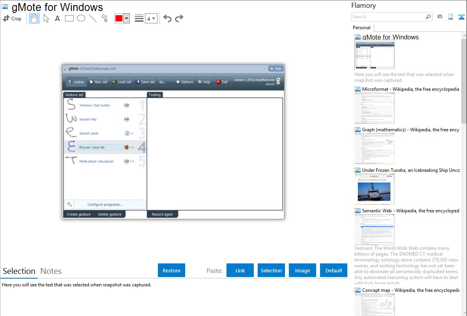The width and height of the screenshot is (467, 316).
Task: Open Concept map Wikipedia snapshot title
Action: (410, 290)
